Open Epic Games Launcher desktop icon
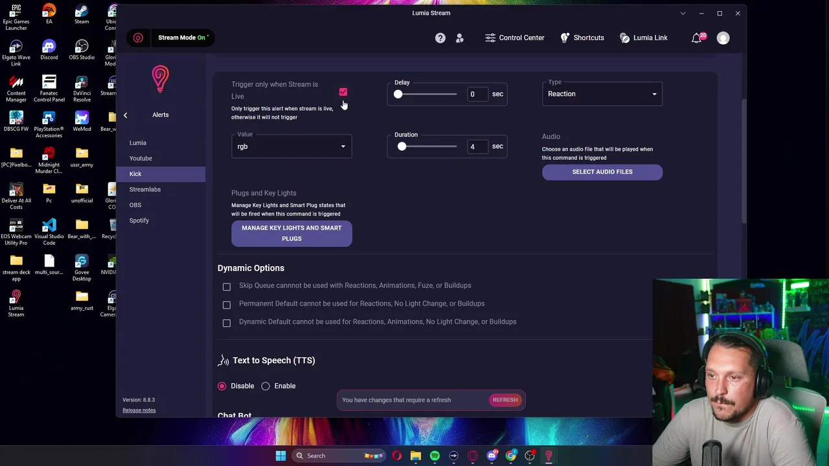The width and height of the screenshot is (829, 466). pyautogui.click(x=16, y=17)
